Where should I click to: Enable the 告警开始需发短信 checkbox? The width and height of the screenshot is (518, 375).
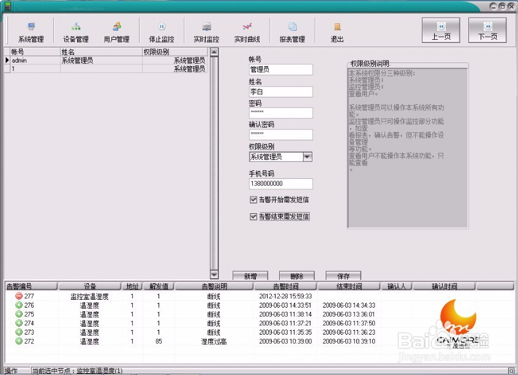click(253, 199)
